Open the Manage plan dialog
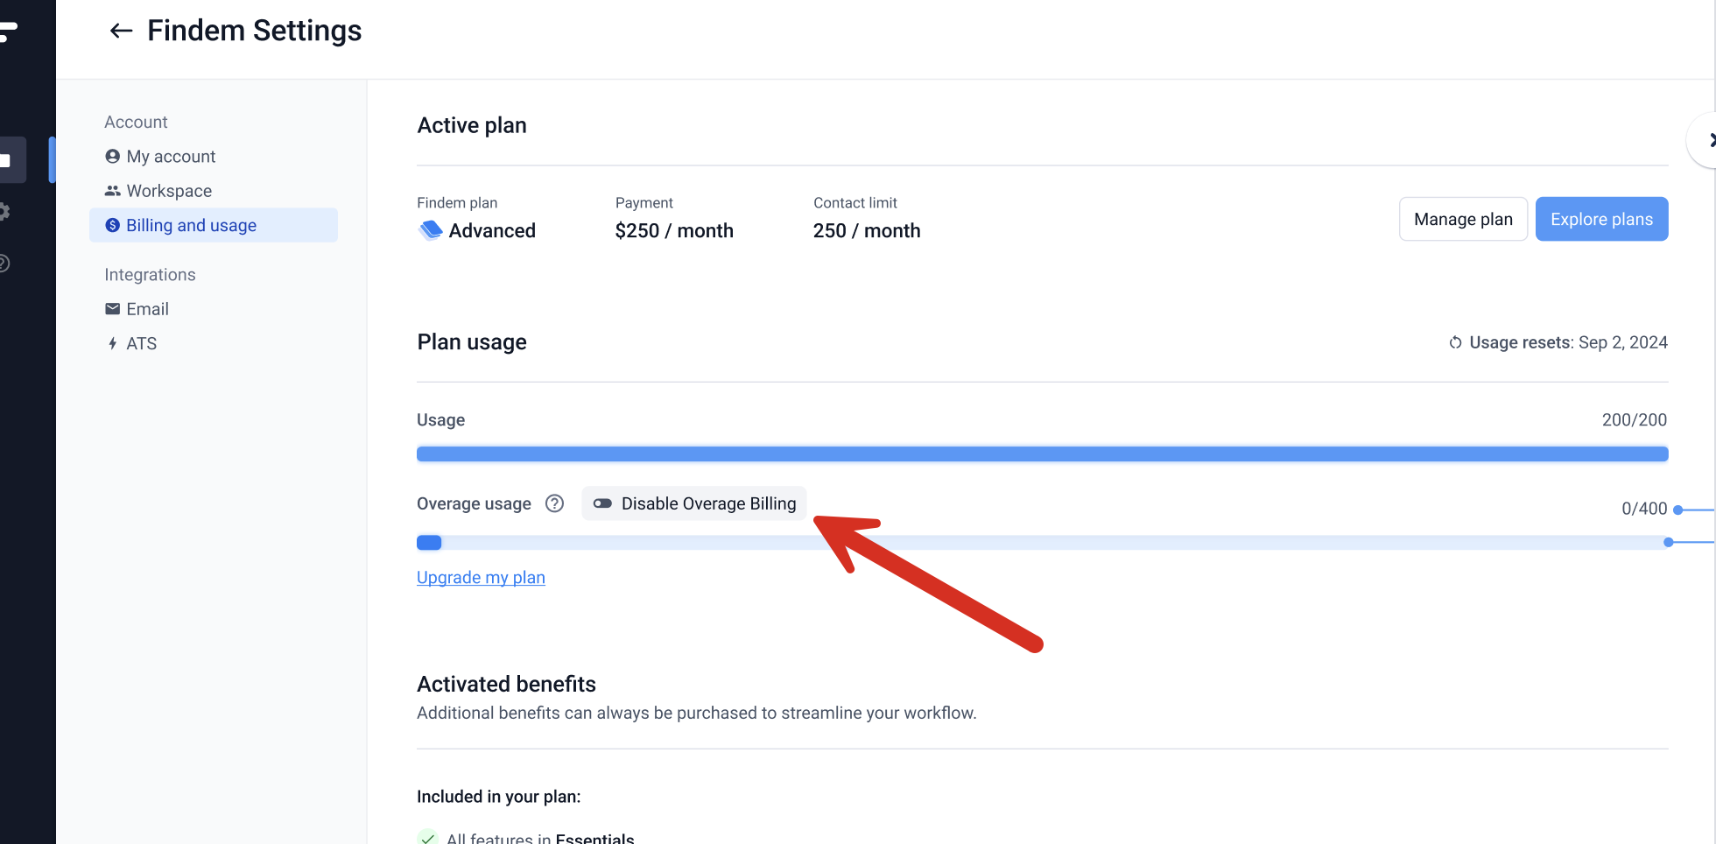 point(1463,219)
